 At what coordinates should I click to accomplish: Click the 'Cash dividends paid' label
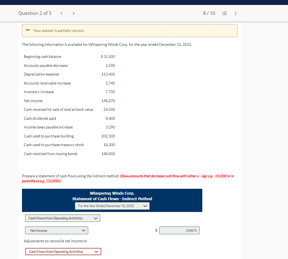(40, 119)
